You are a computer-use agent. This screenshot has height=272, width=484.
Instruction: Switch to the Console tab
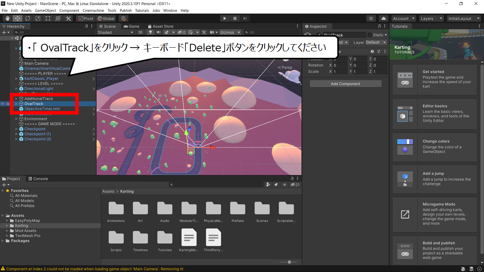[x=38, y=179]
